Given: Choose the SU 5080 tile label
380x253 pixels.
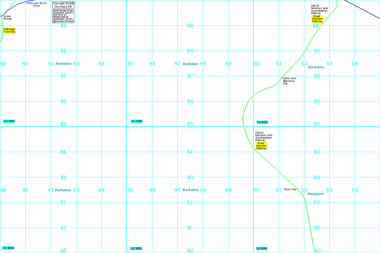Looking at the screenshot, I should coord(262,249).
